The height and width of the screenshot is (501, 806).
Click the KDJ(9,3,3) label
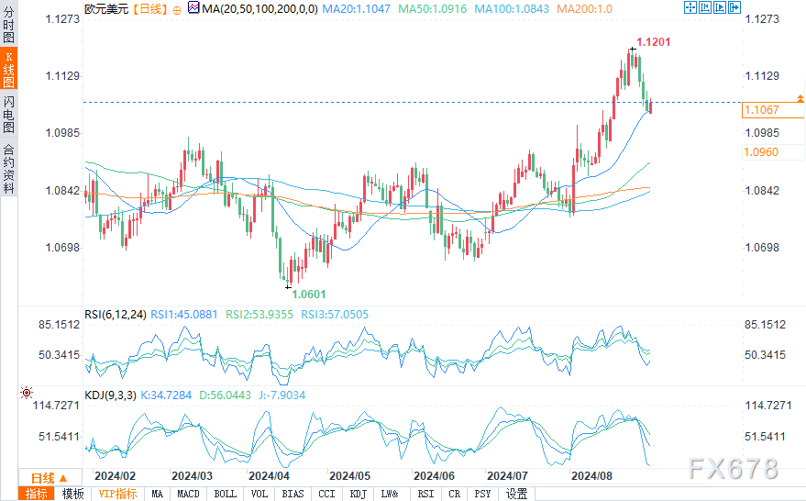tap(110, 395)
